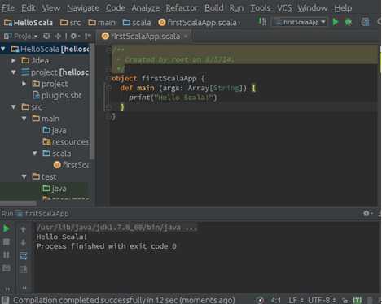Fold the main method in gutter
382x304 pixels.
click(x=108, y=88)
